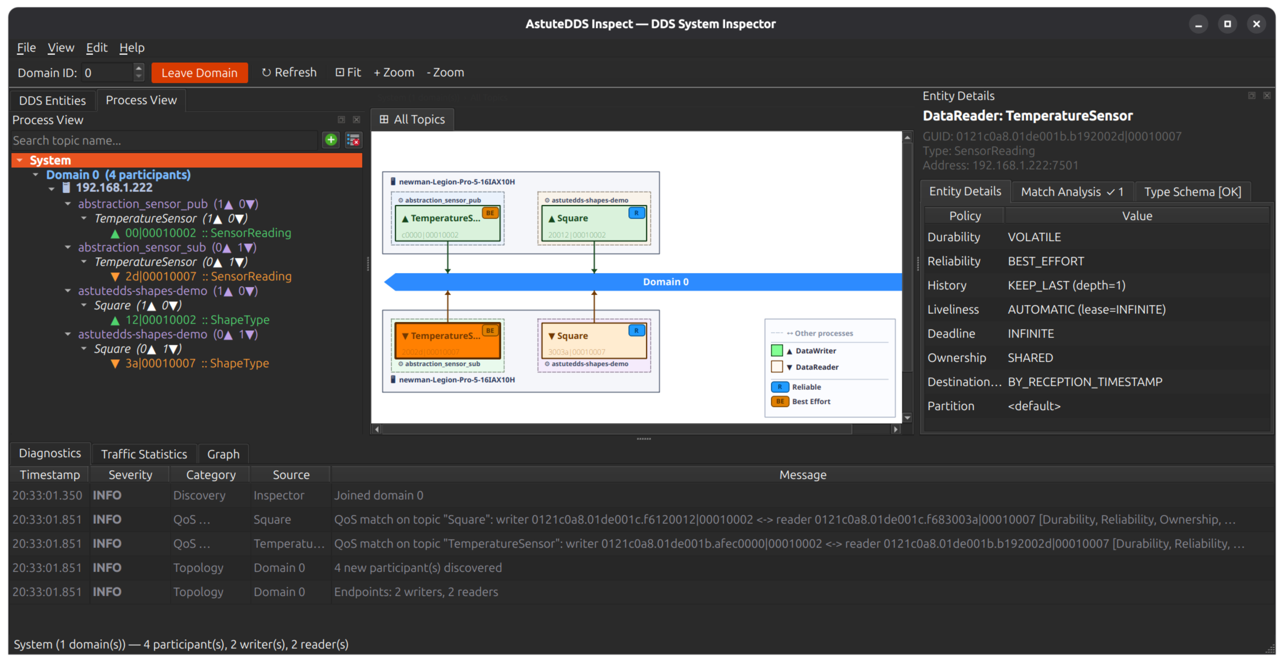Click green DataWriter legend swatch
1284x663 pixels.
[x=776, y=350]
